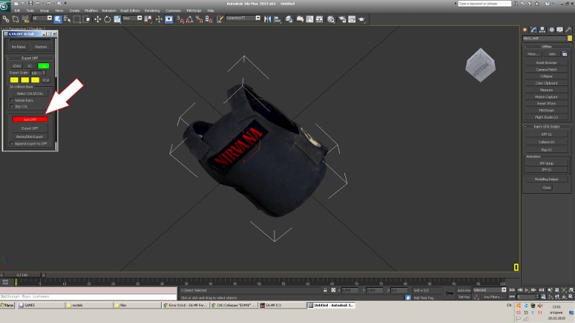Collapse the Kam's GTA Scripts rollout
The width and height of the screenshot is (575, 323).
click(x=546, y=126)
